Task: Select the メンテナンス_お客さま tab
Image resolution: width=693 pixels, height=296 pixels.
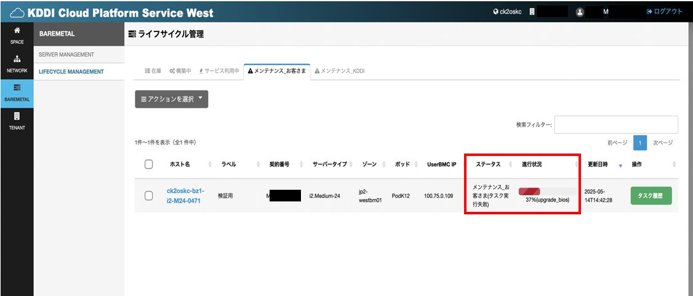Action: pyautogui.click(x=277, y=71)
